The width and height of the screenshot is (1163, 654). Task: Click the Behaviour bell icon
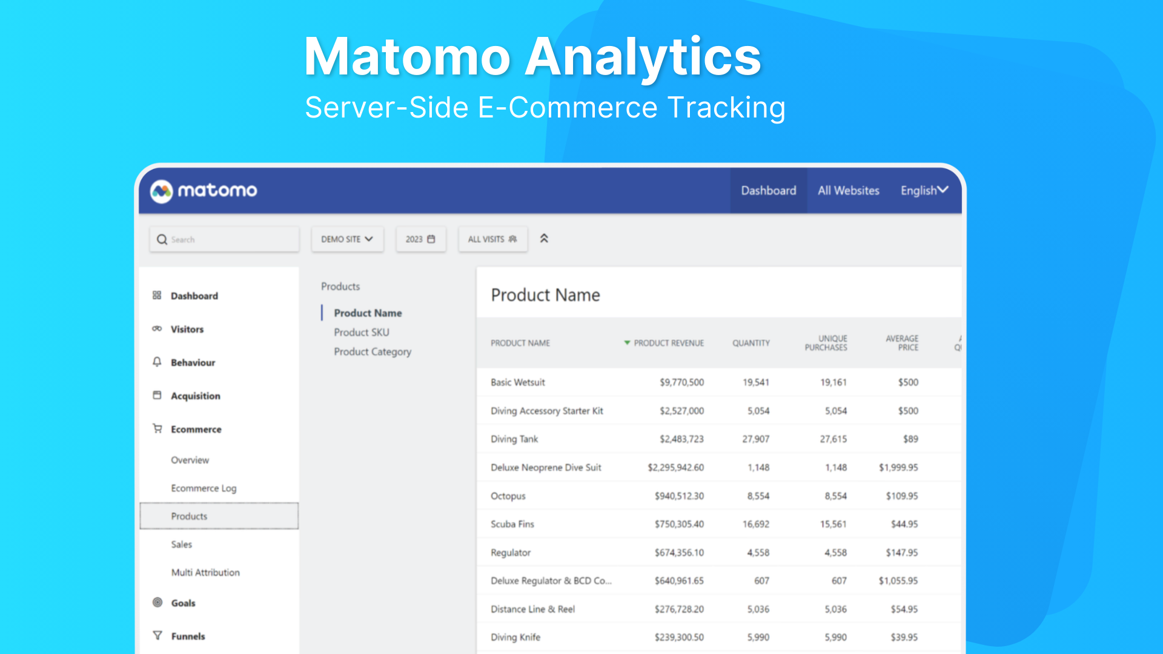click(157, 362)
